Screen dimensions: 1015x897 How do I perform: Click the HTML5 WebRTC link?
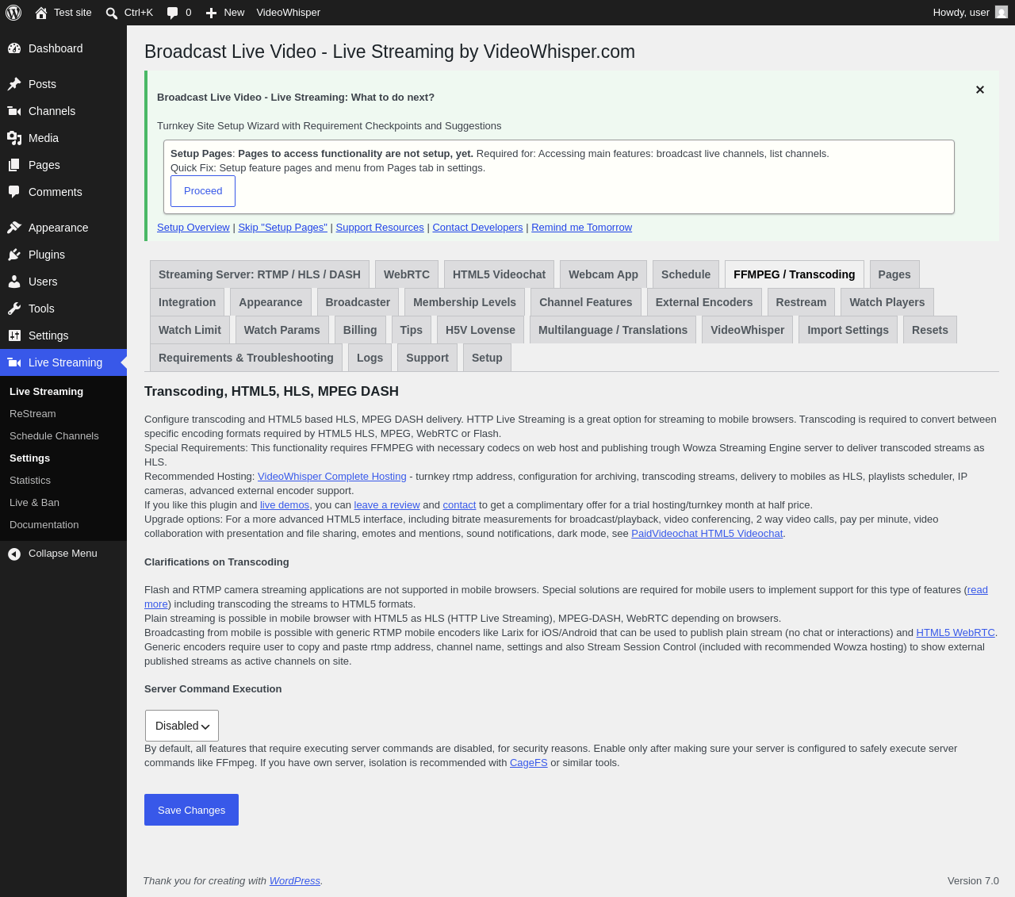(x=956, y=633)
